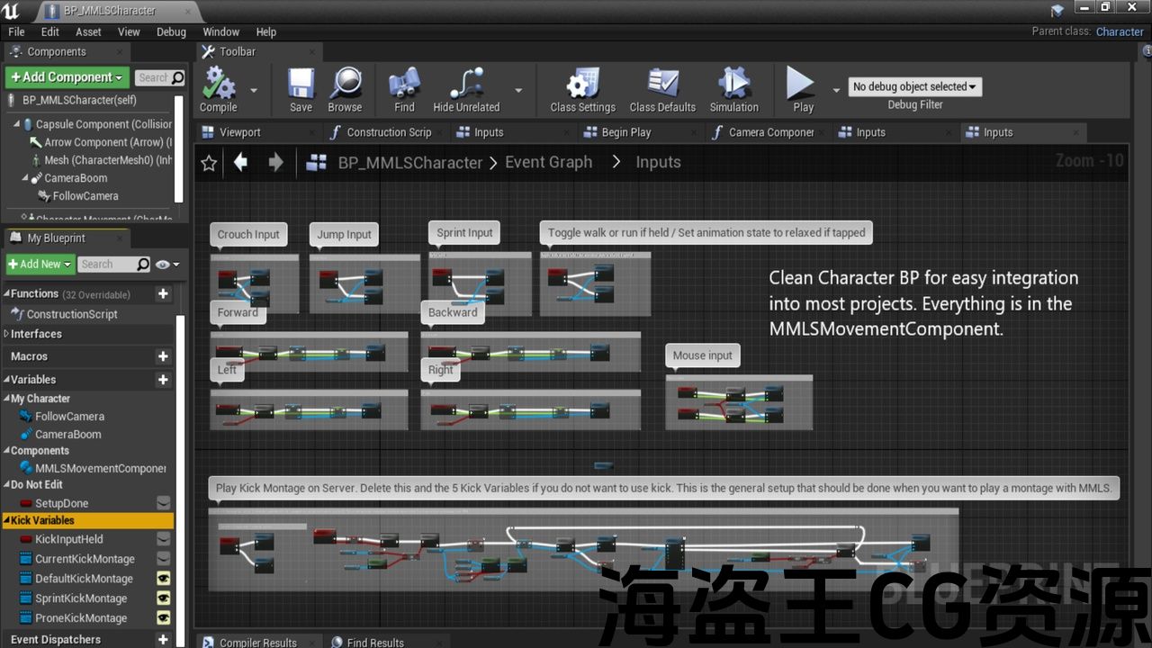Click the Compile toolbar icon

pos(218,85)
